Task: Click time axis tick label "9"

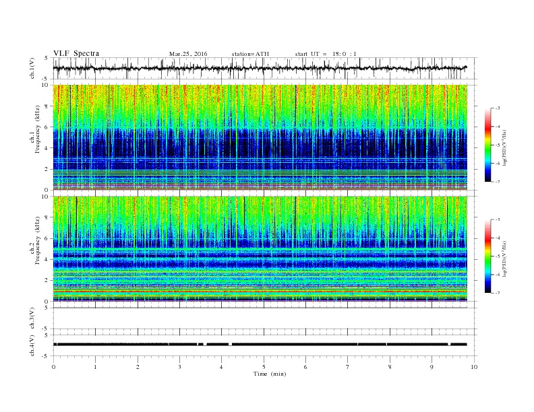Action: click(432, 367)
